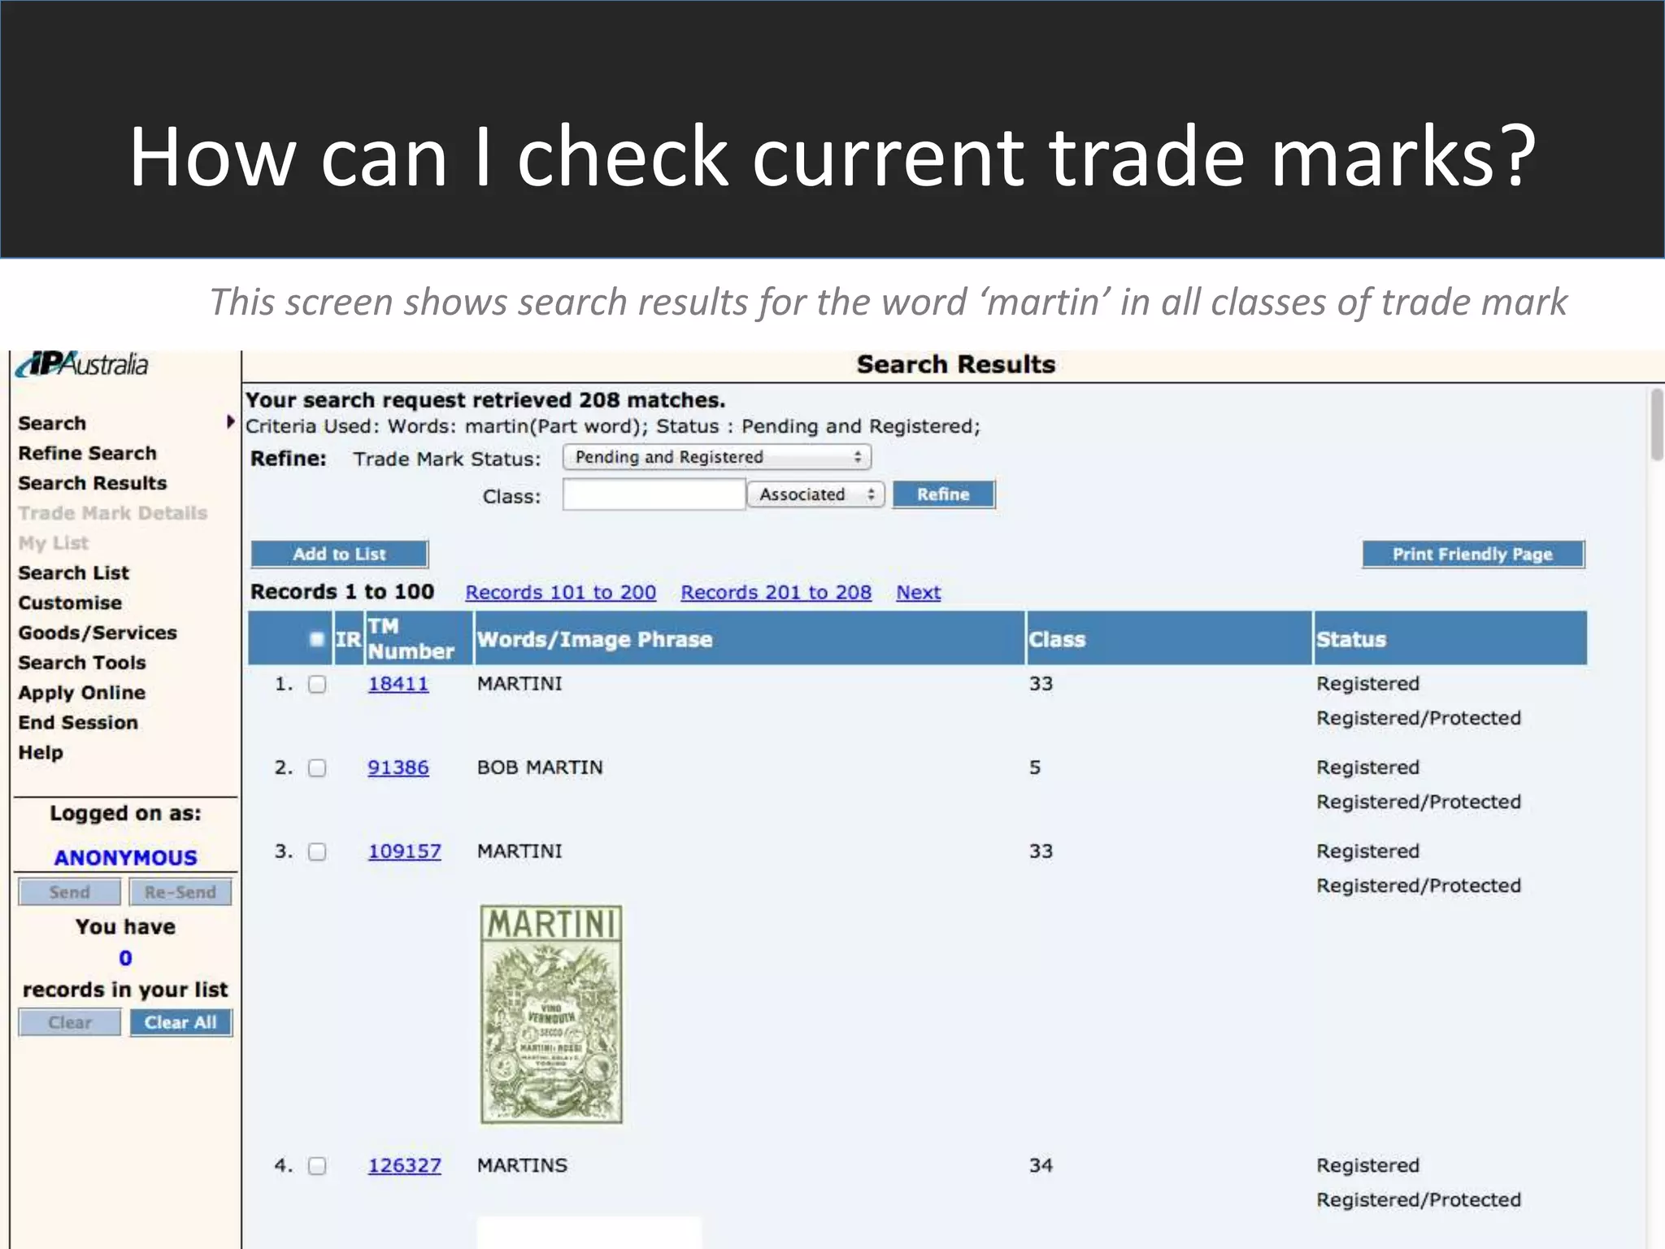The width and height of the screenshot is (1665, 1249).
Task: Click the Re-Send button
Action: (x=180, y=892)
